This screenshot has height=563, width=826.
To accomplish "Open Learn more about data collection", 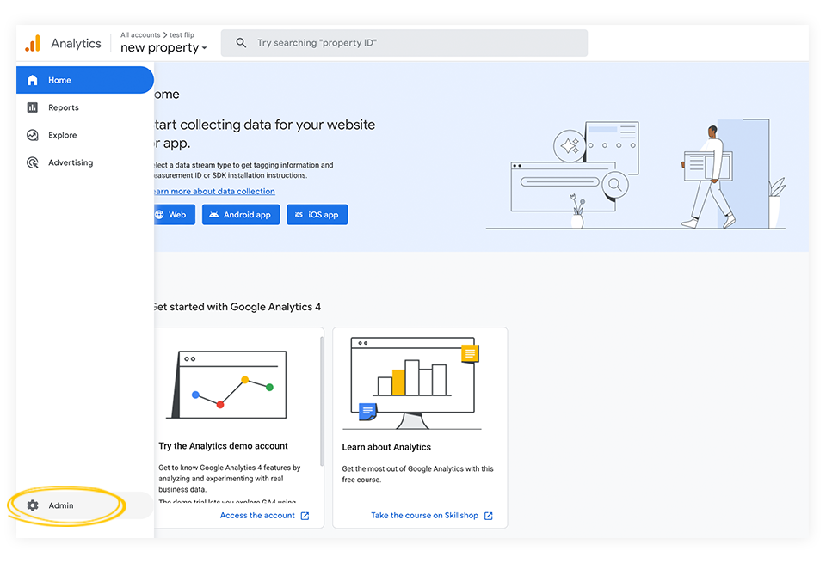I will coord(214,191).
